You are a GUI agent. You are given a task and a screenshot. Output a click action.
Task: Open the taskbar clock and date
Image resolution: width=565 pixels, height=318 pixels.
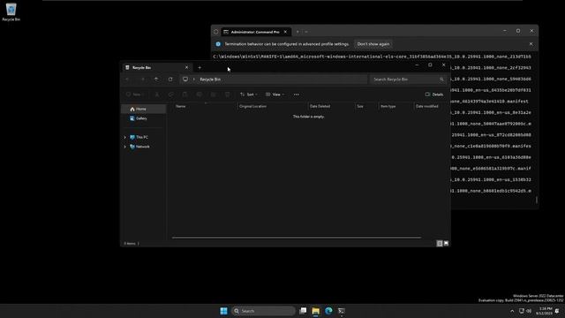544,311
